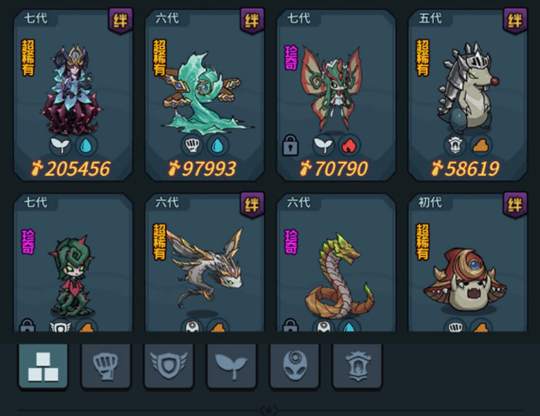The width and height of the screenshot is (540, 416).
Task: Click the 绊 badge on the armored rat card
Action: (x=515, y=21)
